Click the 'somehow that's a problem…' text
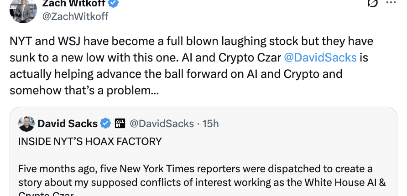The width and height of the screenshot is (407, 196). (84, 90)
